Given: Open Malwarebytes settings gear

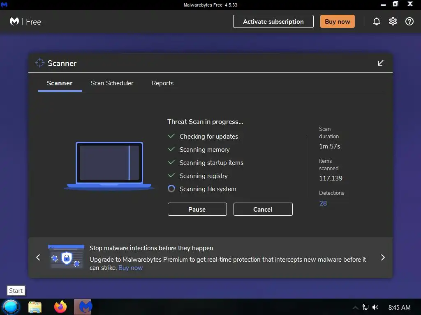Looking at the screenshot, I should [393, 21].
